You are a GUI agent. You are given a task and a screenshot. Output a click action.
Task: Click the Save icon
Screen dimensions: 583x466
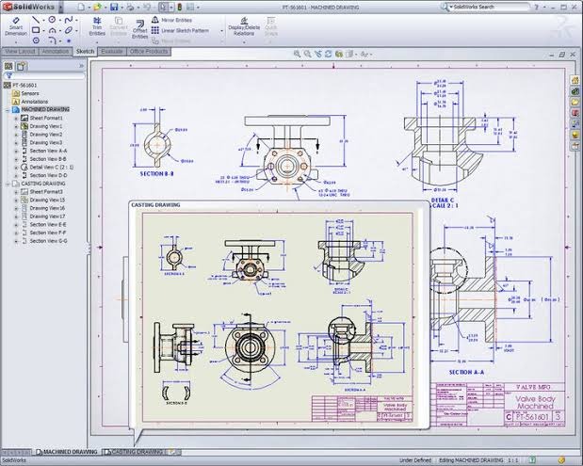click(114, 7)
